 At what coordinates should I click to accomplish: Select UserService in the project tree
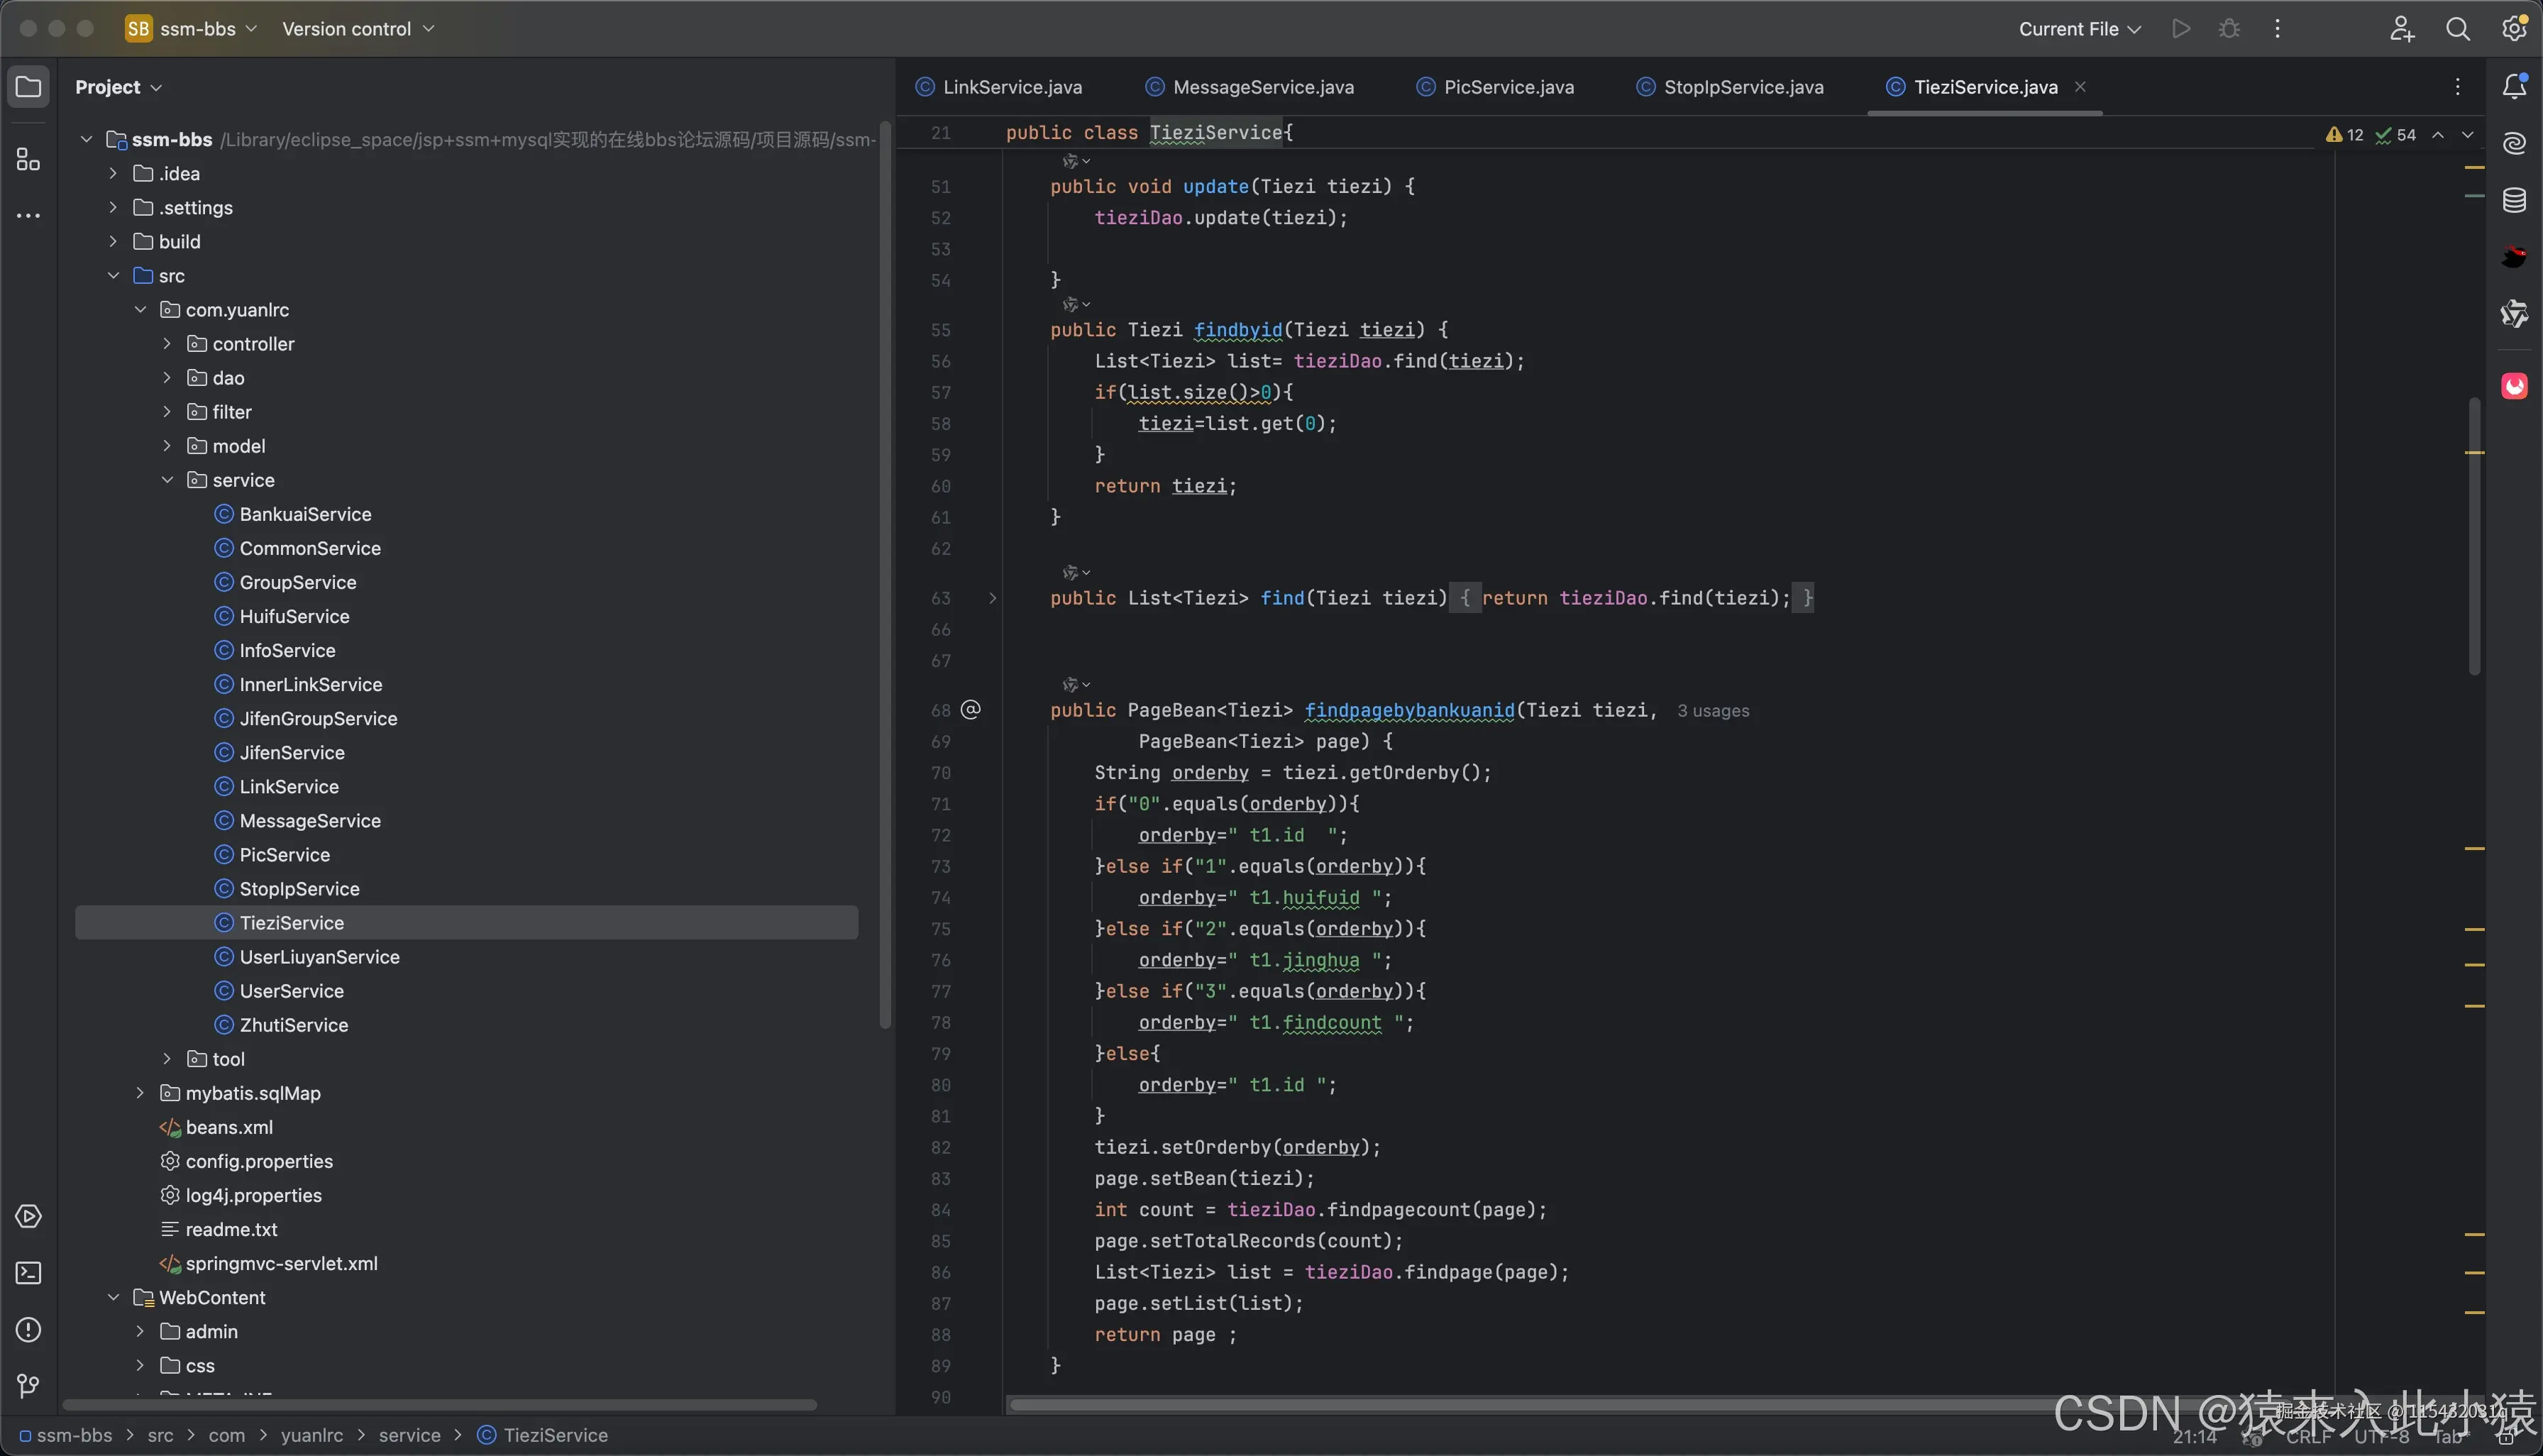291,991
